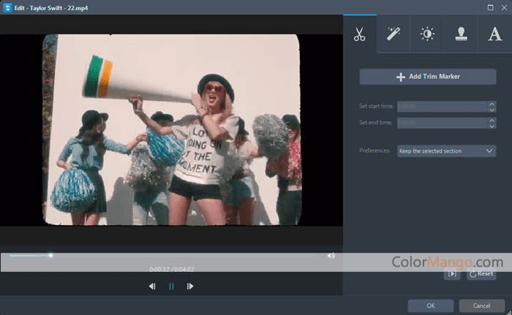
Task: Click the playback progress slider handle
Action: [50, 255]
